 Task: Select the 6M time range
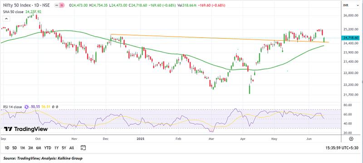(39, 148)
